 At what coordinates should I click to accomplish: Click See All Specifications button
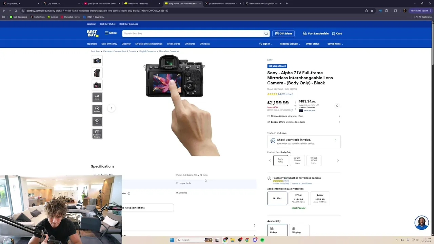[x=148, y=208]
